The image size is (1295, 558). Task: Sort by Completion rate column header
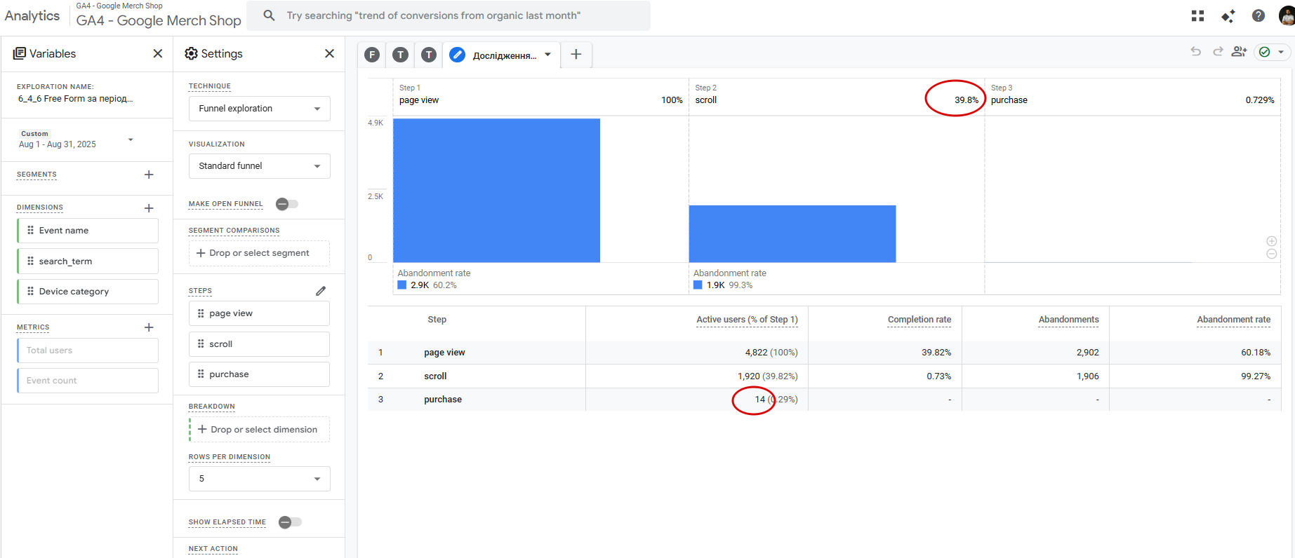pyautogui.click(x=919, y=320)
